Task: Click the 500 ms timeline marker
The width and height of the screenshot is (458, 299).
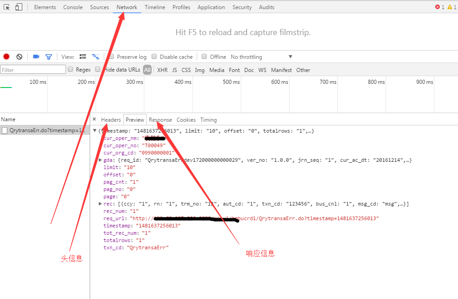Action: click(x=231, y=82)
